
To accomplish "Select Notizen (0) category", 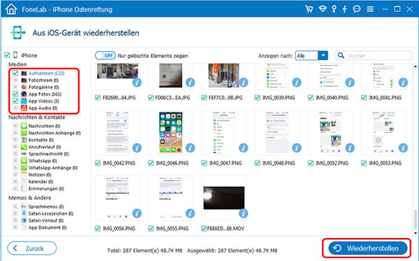I will (40, 174).
